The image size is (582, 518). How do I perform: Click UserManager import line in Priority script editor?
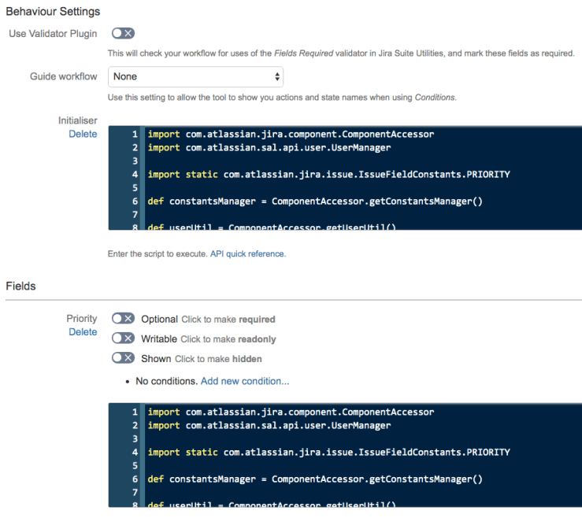269,425
